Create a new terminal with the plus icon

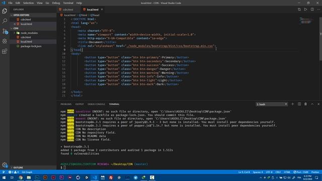[x=292, y=104]
